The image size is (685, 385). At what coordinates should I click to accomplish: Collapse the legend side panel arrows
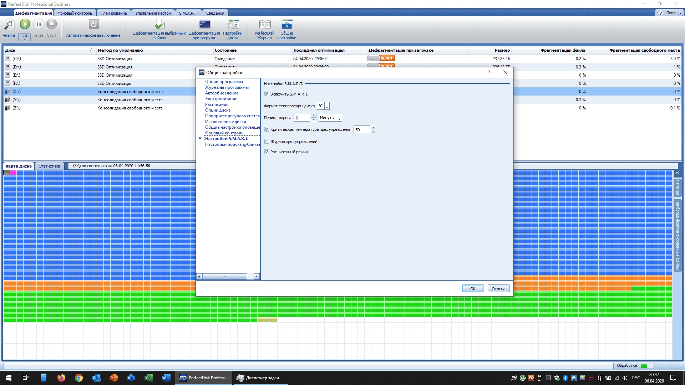click(677, 173)
